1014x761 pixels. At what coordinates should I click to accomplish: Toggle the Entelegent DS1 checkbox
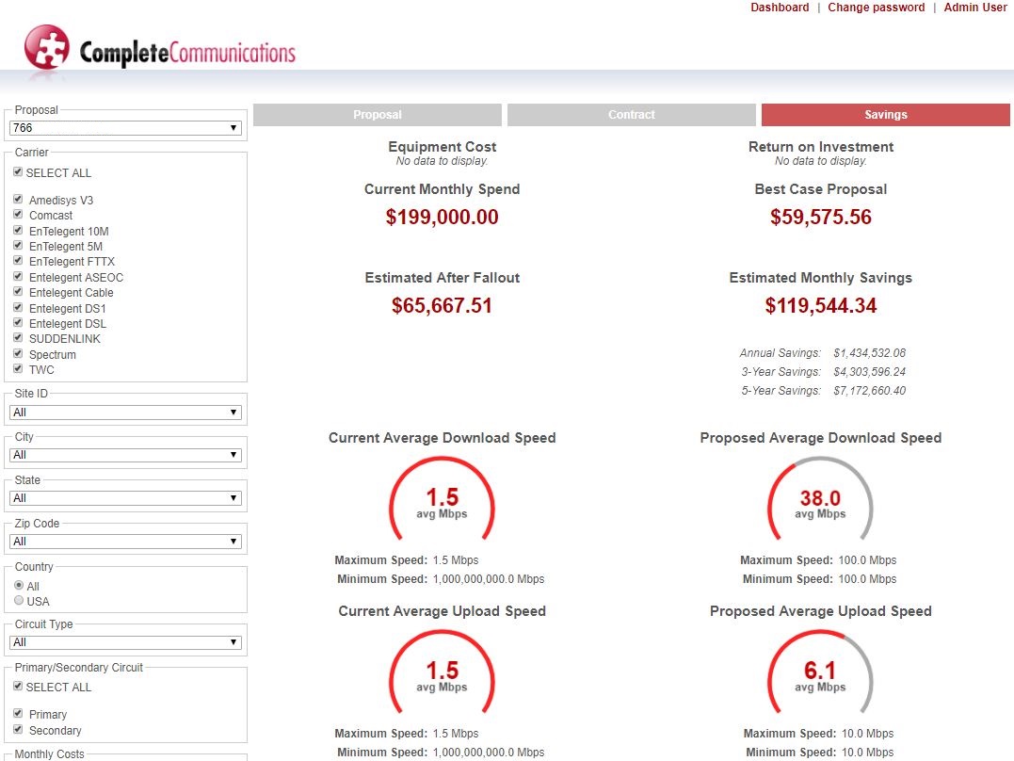click(18, 307)
